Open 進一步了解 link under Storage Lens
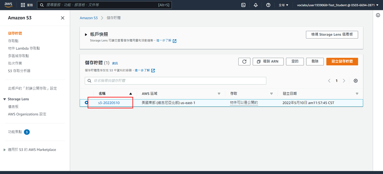 pyautogui.click(x=164, y=41)
